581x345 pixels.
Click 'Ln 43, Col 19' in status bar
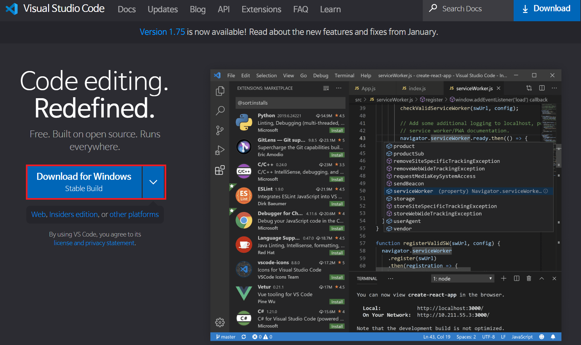pyautogui.click(x=437, y=337)
